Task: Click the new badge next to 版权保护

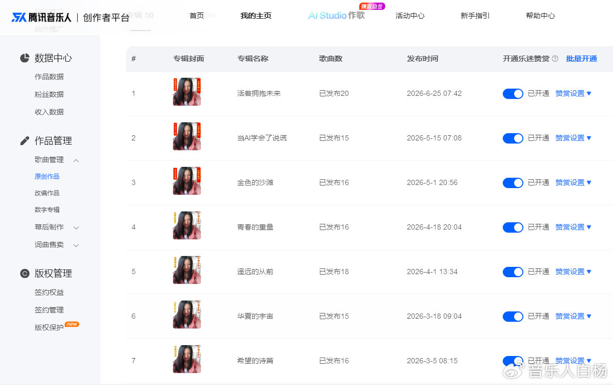Action: (x=72, y=324)
